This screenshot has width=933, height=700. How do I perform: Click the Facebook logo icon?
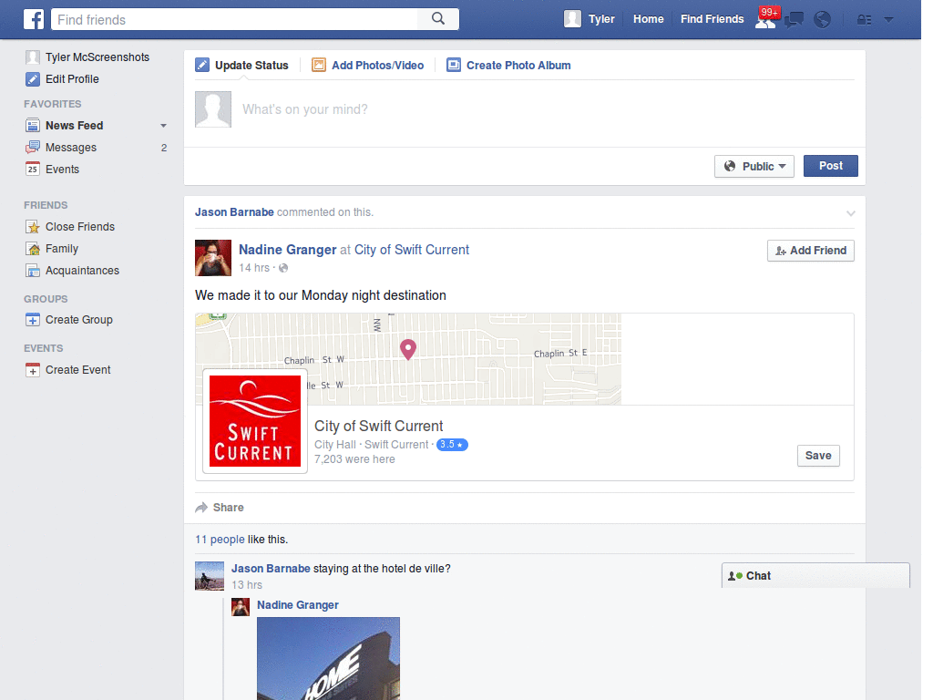click(34, 19)
